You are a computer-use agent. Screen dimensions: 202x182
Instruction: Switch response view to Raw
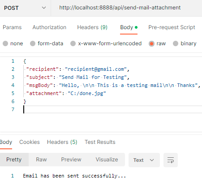pos(41,160)
